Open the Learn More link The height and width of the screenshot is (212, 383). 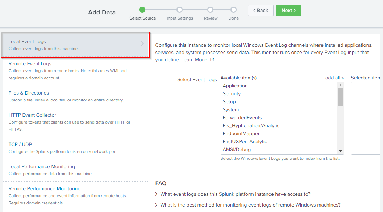[x=194, y=60]
